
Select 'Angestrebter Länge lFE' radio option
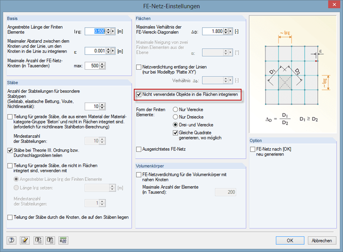tap(16, 179)
